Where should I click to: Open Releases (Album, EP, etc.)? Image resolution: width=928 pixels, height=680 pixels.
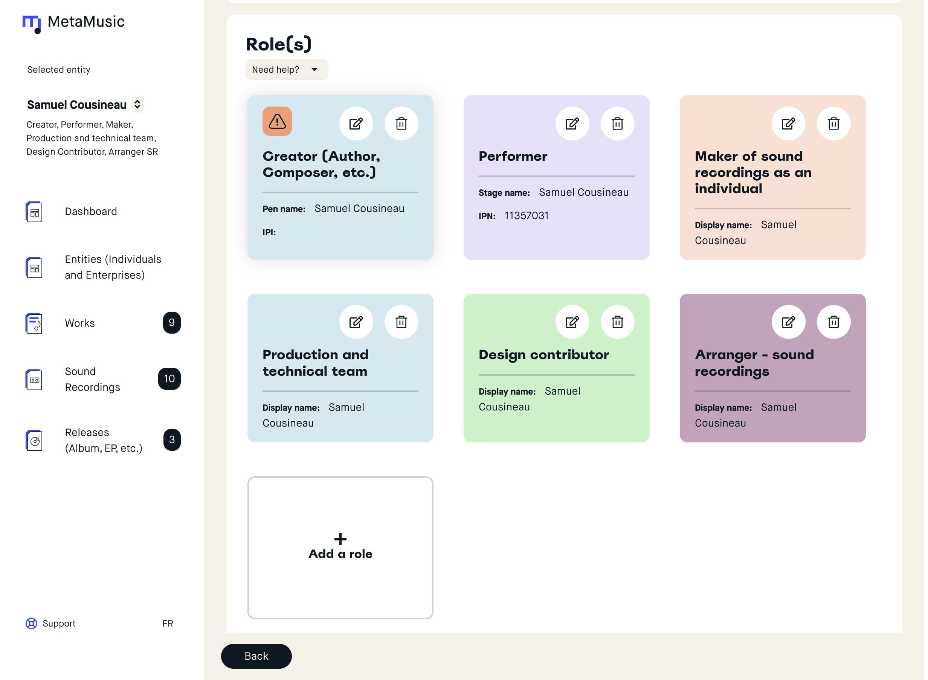pos(103,440)
